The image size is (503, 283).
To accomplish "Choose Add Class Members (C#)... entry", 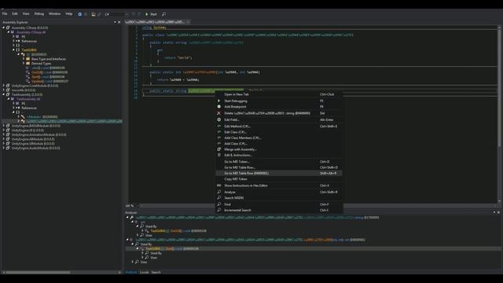I will [x=279, y=138].
